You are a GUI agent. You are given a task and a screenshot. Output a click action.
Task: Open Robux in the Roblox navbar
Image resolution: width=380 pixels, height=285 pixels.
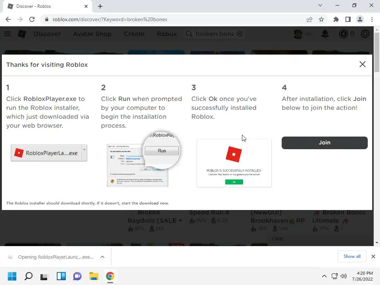(x=167, y=34)
